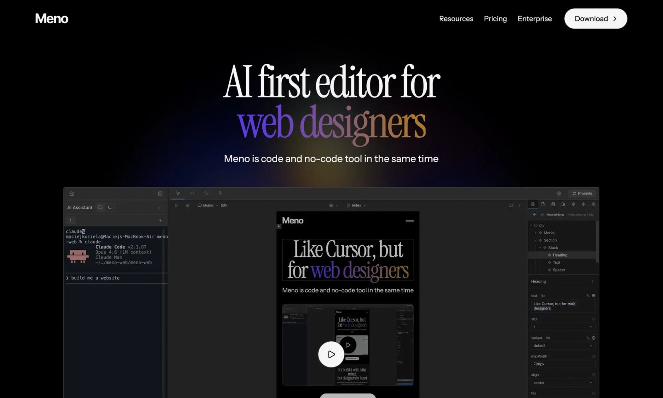The image size is (663, 398).
Task: Select the pointer design tool tab
Action: point(178,193)
